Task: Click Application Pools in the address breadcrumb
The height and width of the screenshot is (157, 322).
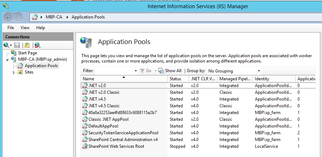Action: [x=88, y=17]
